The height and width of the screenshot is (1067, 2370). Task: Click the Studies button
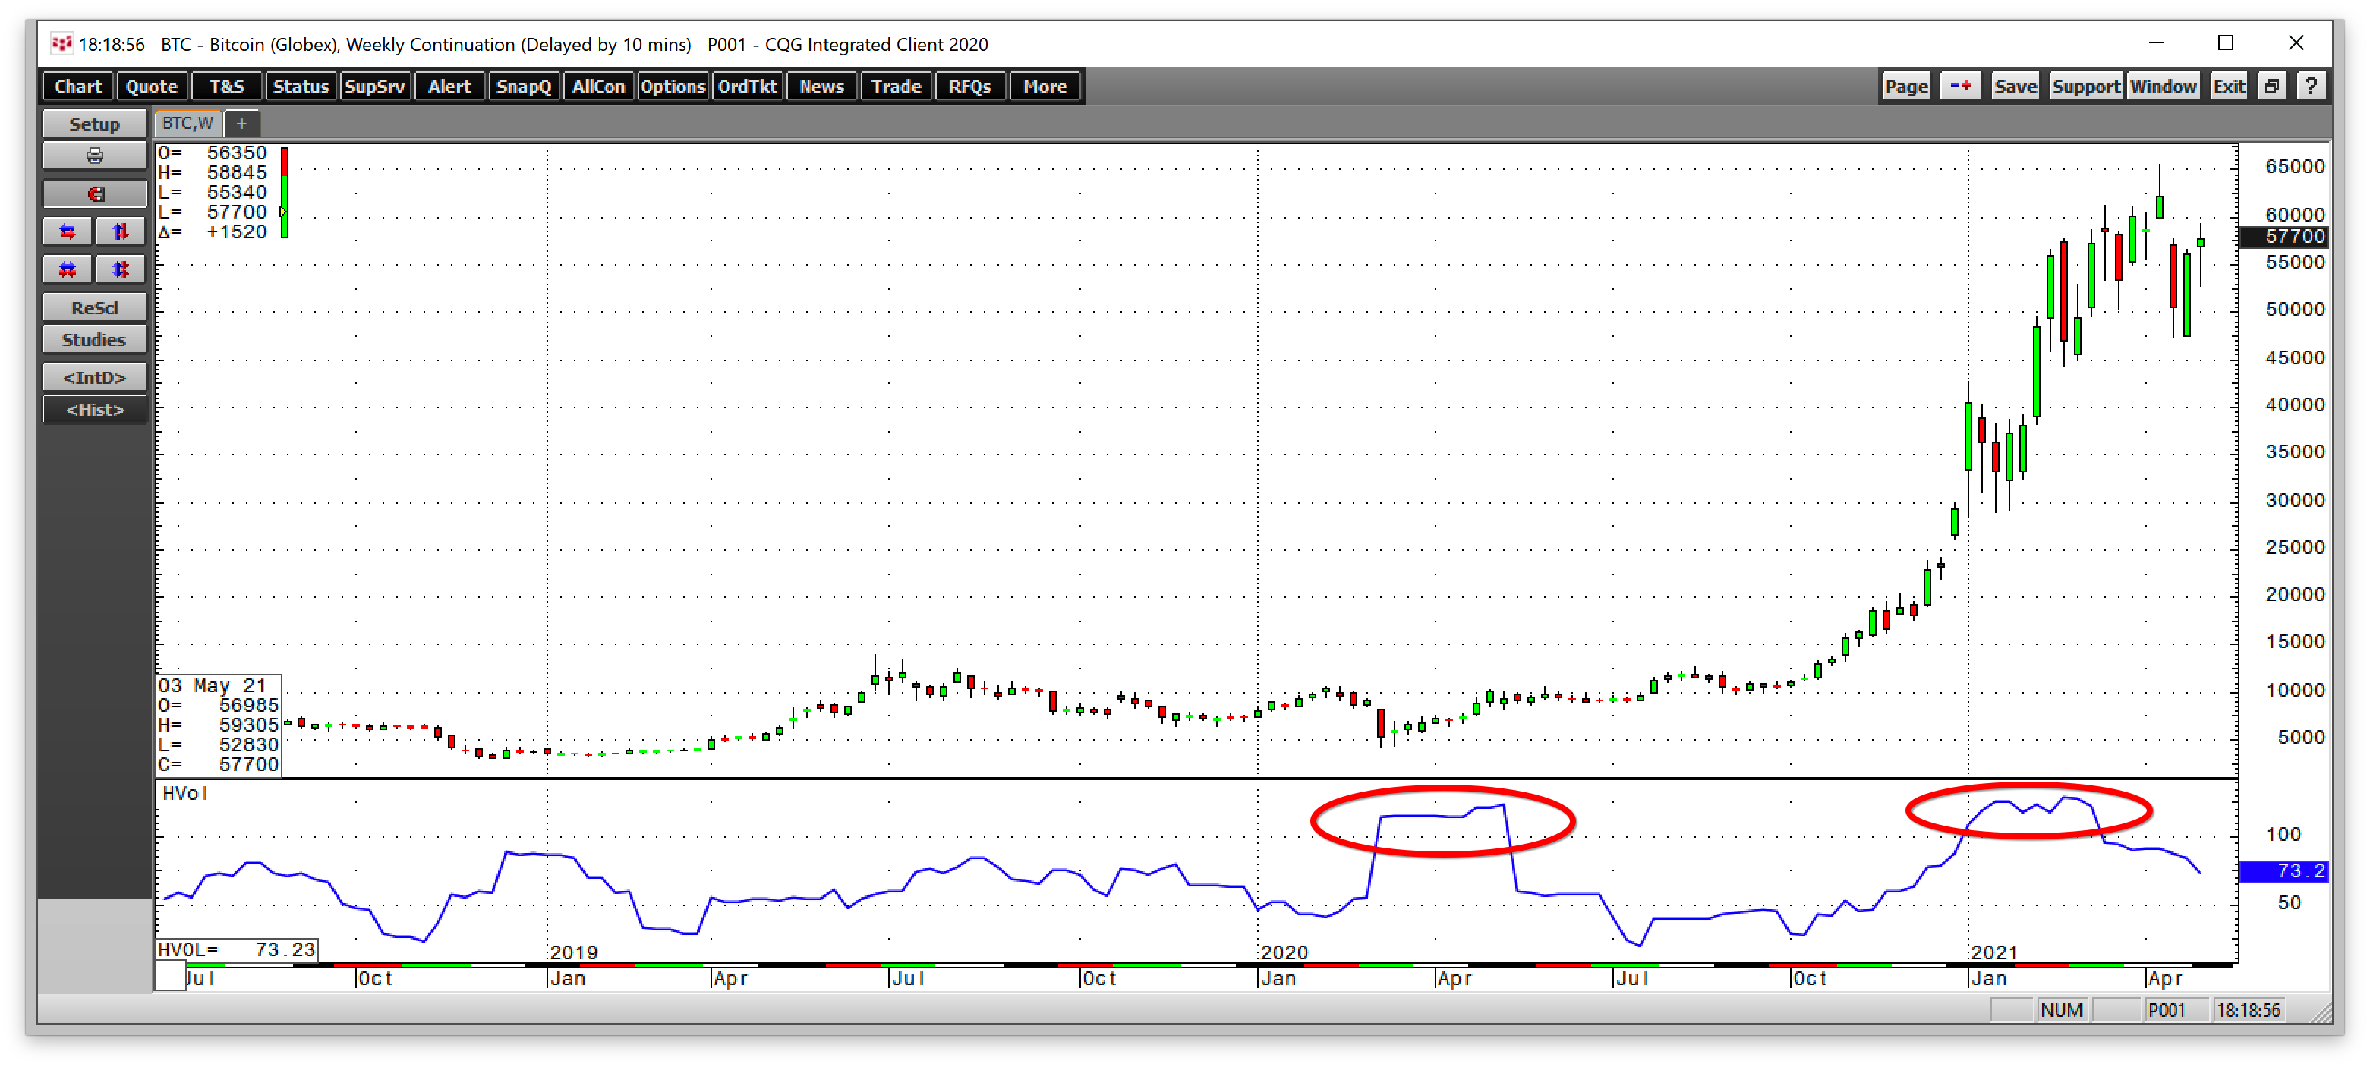tap(94, 339)
